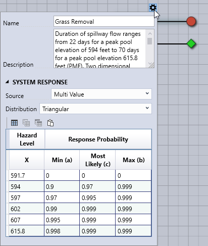Click the Max (b) column header
The image size is (208, 246).
134,160
